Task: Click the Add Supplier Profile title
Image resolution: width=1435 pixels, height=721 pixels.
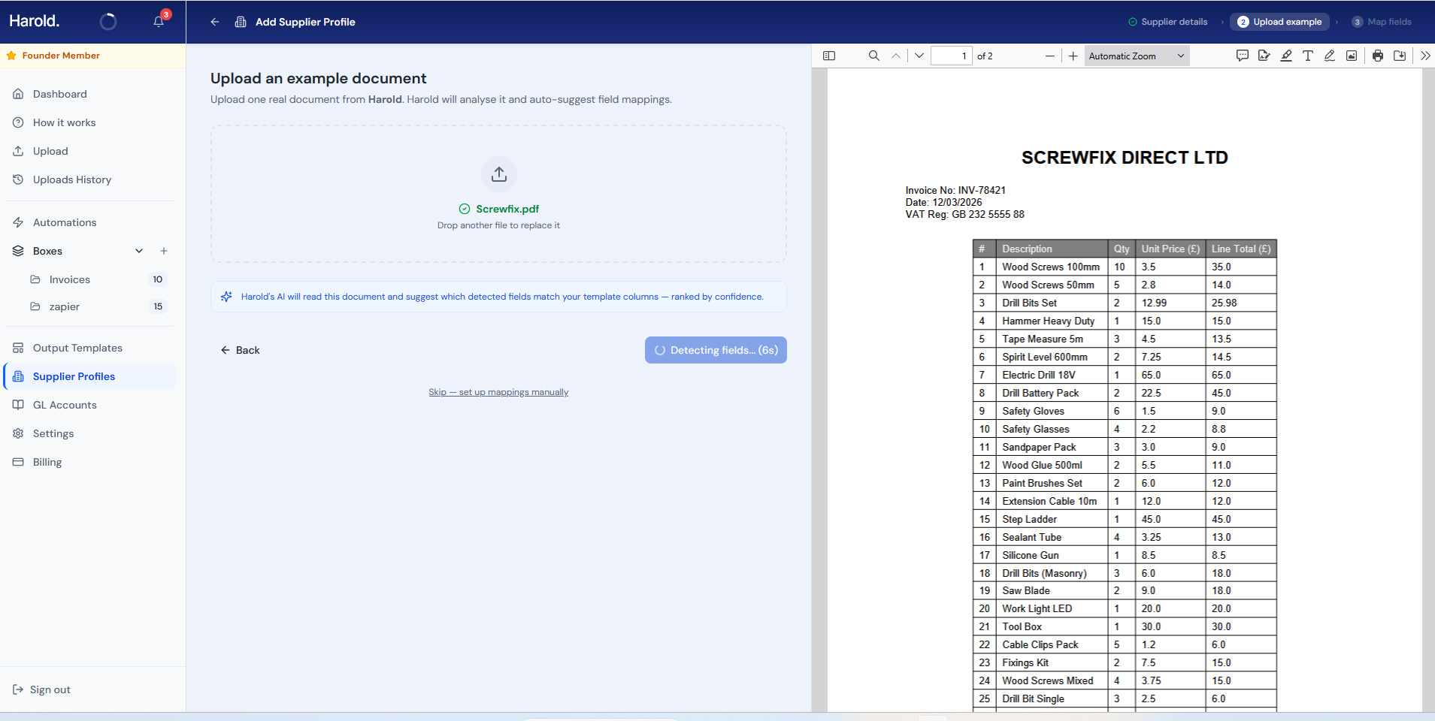Action: click(305, 22)
